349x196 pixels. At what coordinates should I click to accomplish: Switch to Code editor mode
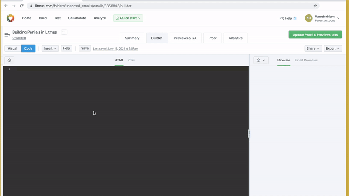tap(28, 49)
